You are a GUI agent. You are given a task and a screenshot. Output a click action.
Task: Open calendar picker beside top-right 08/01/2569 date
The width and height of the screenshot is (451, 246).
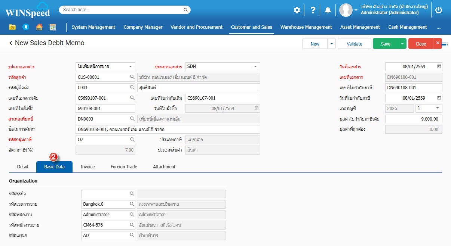point(439,67)
